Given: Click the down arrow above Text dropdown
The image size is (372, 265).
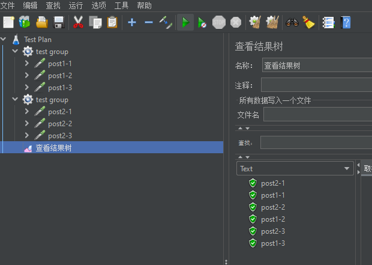Looking at the screenshot, I should pos(247,157).
